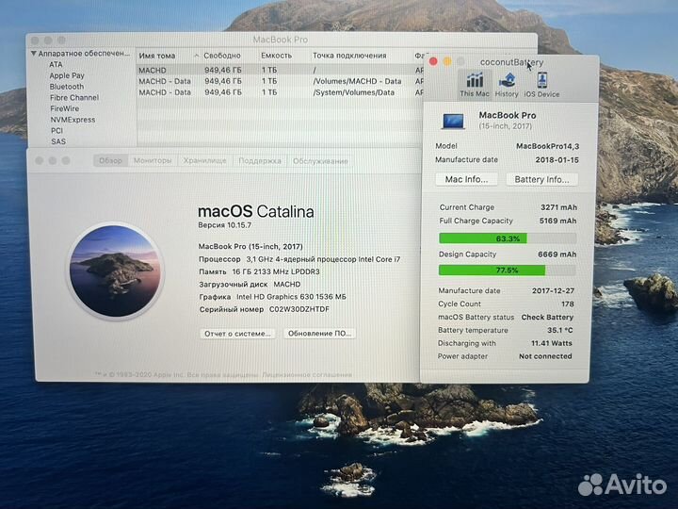Select NVMExpress in the hardware sidebar
This screenshot has width=678, height=509.
(x=73, y=120)
